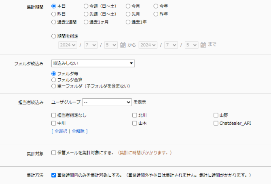Select the 過去1週間 radio option
Viewport: 271px width, 184px height.
point(54,22)
